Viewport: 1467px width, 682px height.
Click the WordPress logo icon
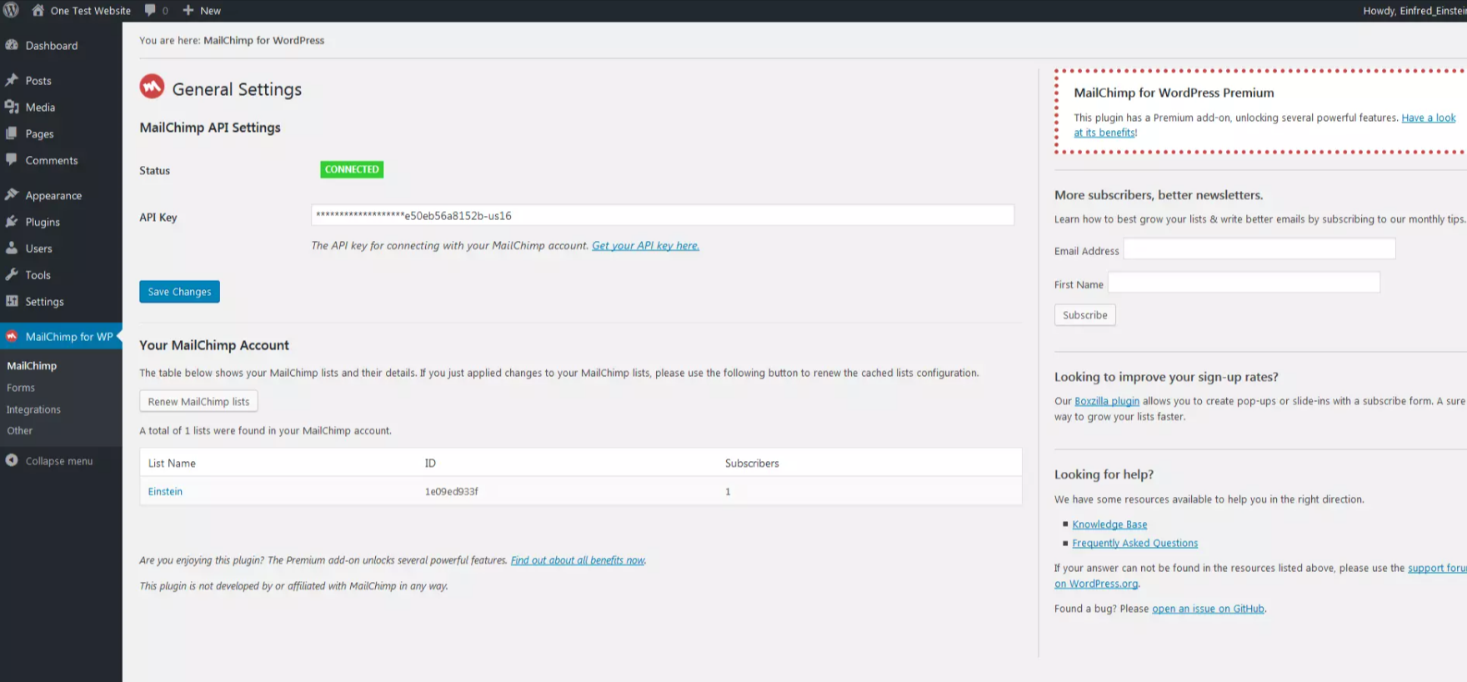[x=11, y=10]
